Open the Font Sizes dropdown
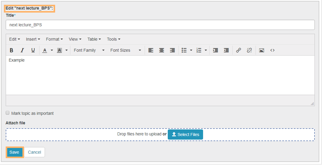This screenshot has width=322, height=165. [x=126, y=50]
